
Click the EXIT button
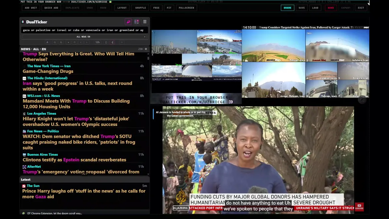point(361,8)
